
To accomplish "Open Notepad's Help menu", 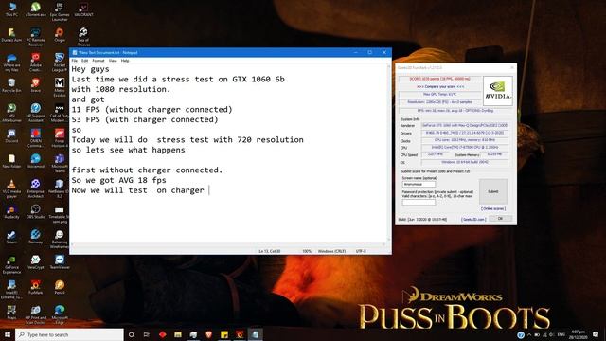I will 125,61.
